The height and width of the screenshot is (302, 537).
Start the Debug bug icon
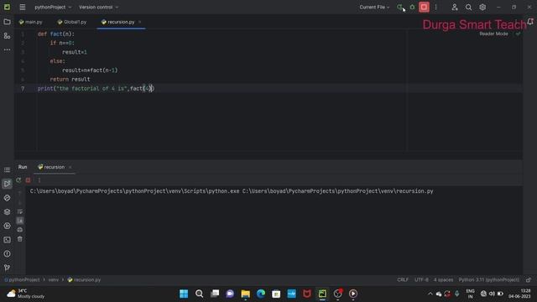tap(412, 7)
